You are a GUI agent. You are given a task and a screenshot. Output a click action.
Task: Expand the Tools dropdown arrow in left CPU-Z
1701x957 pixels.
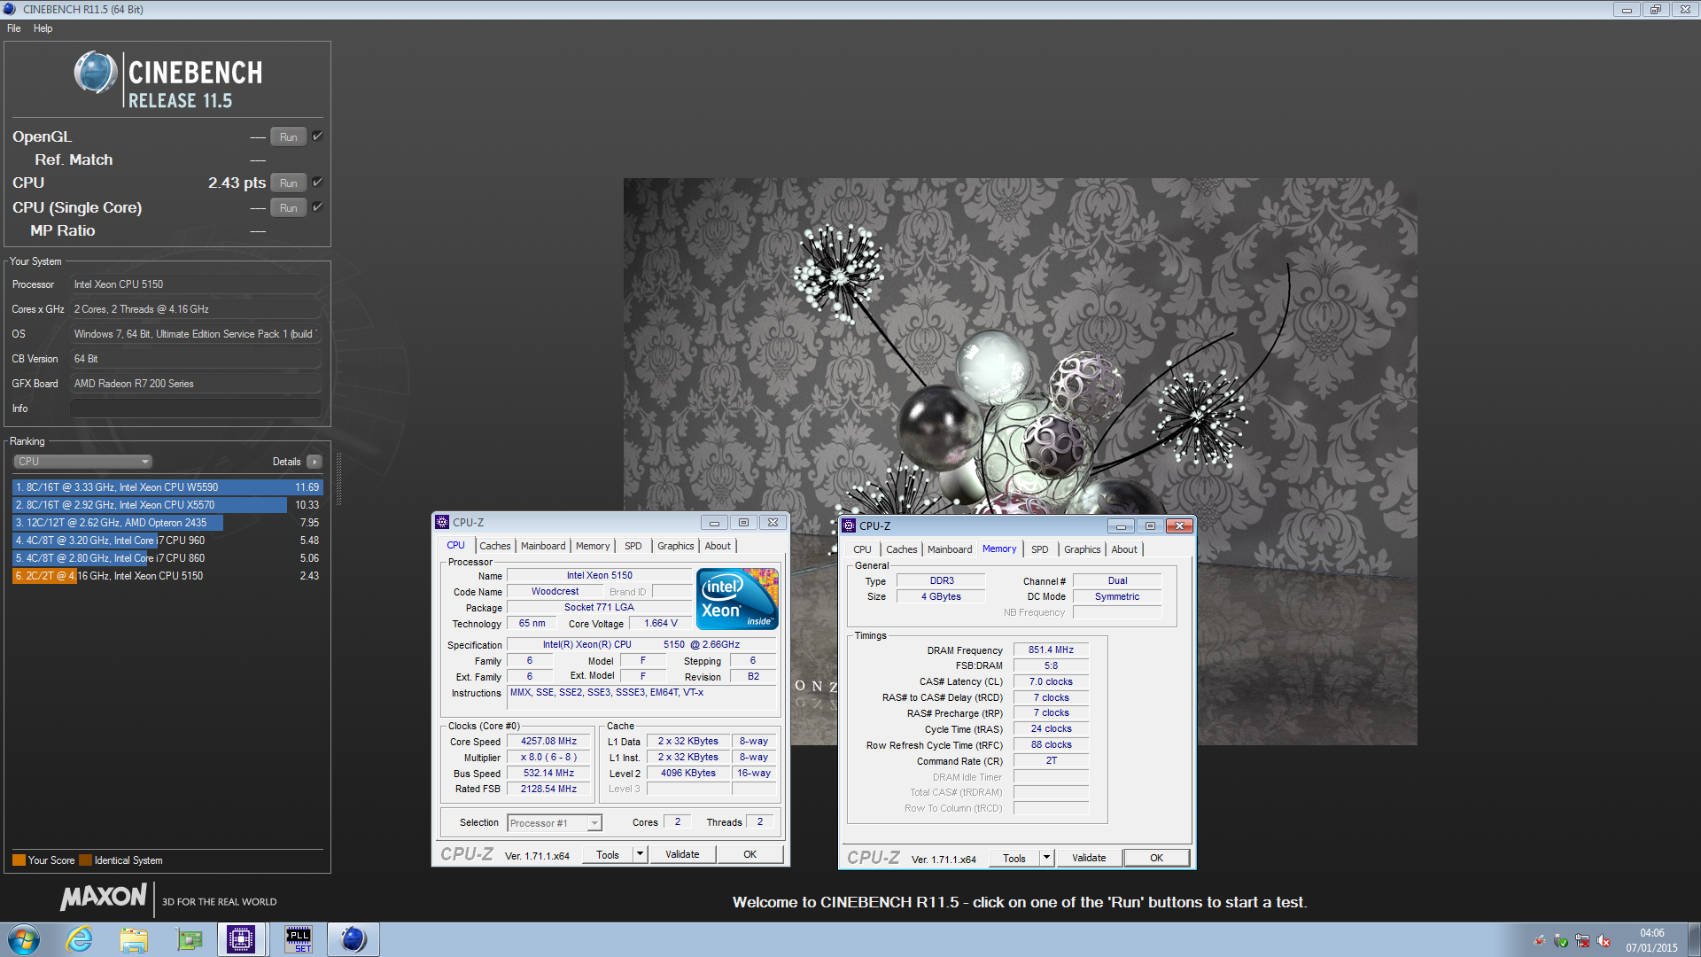tap(640, 854)
